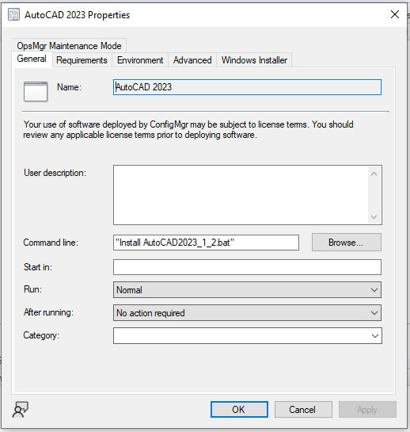Screen dimensions: 410x432
Task: Close the AutoCAD 2023 Properties dialog
Action: [x=395, y=14]
